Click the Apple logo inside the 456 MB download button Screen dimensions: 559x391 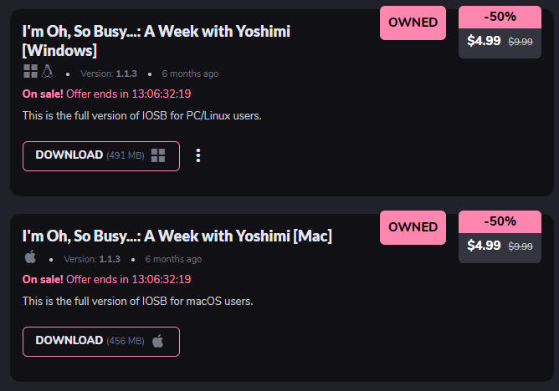point(158,341)
